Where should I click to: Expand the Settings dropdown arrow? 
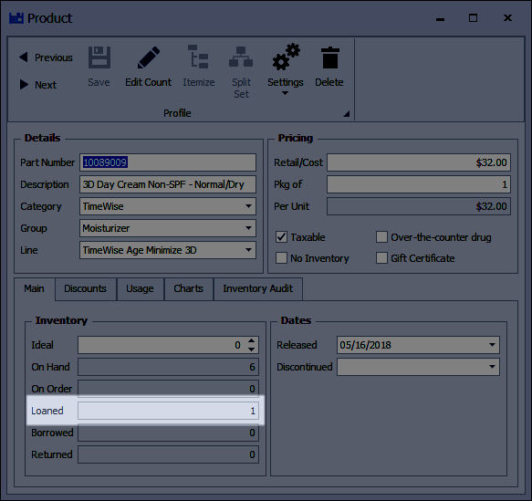[x=285, y=93]
